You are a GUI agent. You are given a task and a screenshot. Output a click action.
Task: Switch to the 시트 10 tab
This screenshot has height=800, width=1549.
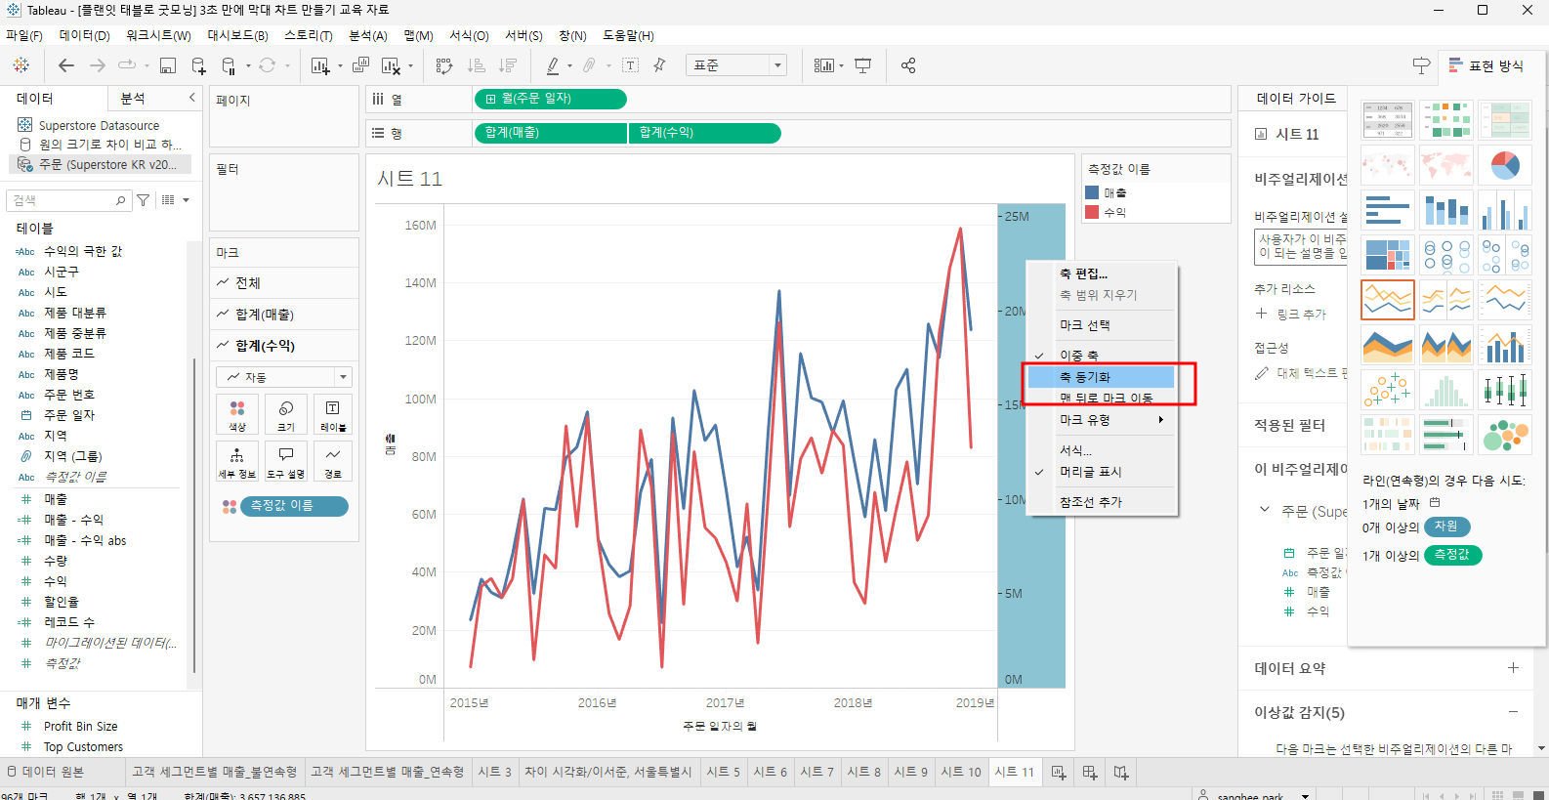point(961,772)
